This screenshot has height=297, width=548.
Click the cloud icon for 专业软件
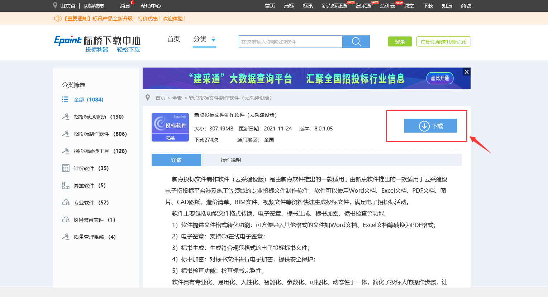pos(66,202)
